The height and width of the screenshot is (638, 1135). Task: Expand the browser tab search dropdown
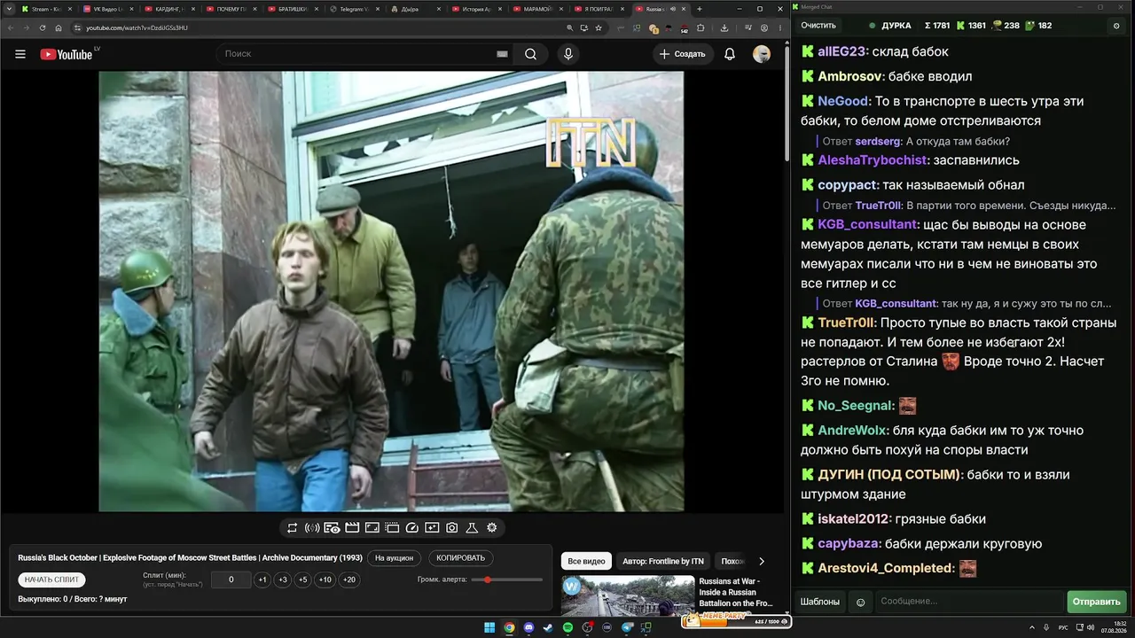8,9
